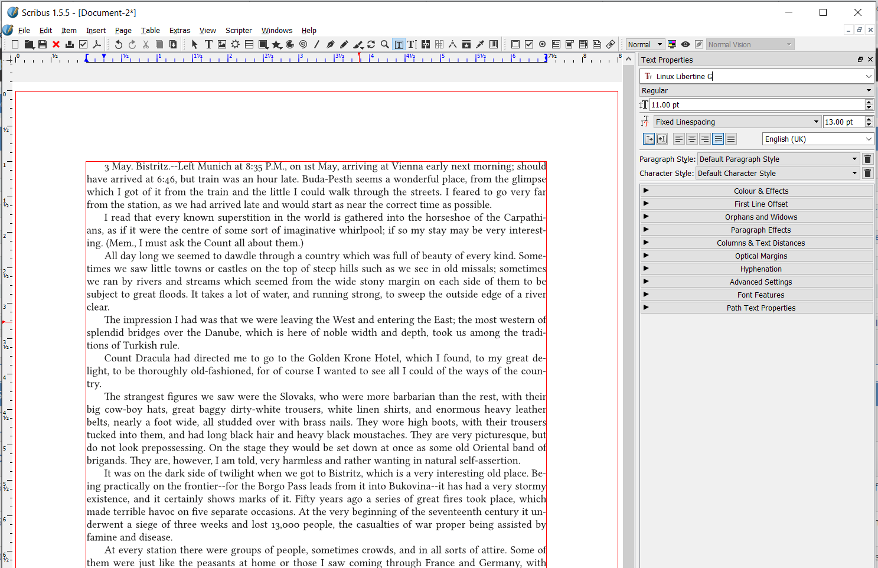Open the Scripter menu
878x568 pixels.
point(239,30)
